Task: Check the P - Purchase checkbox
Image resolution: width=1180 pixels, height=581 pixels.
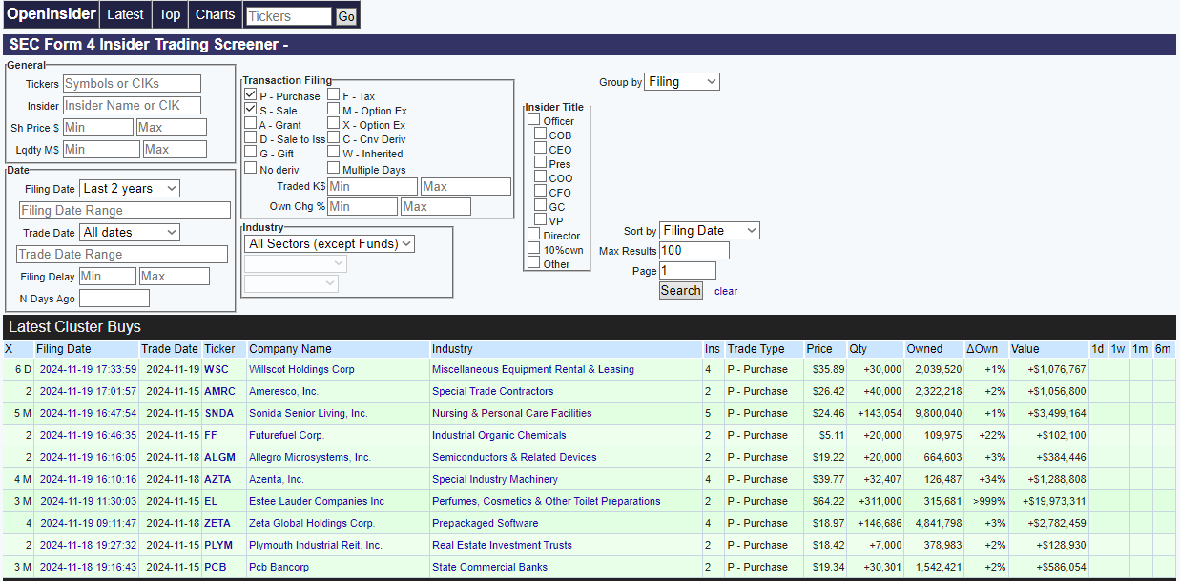Action: (x=250, y=95)
